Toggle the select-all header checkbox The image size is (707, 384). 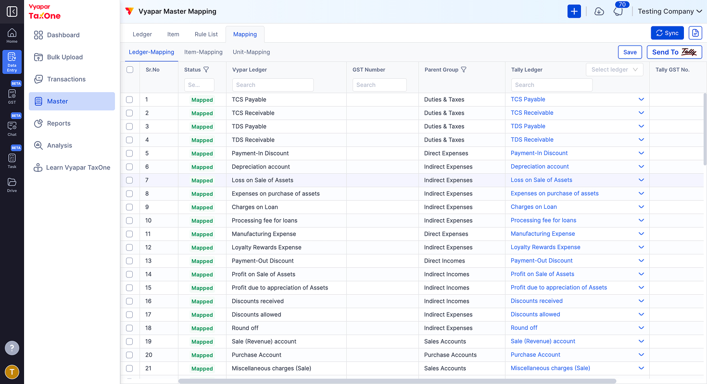pyautogui.click(x=130, y=70)
